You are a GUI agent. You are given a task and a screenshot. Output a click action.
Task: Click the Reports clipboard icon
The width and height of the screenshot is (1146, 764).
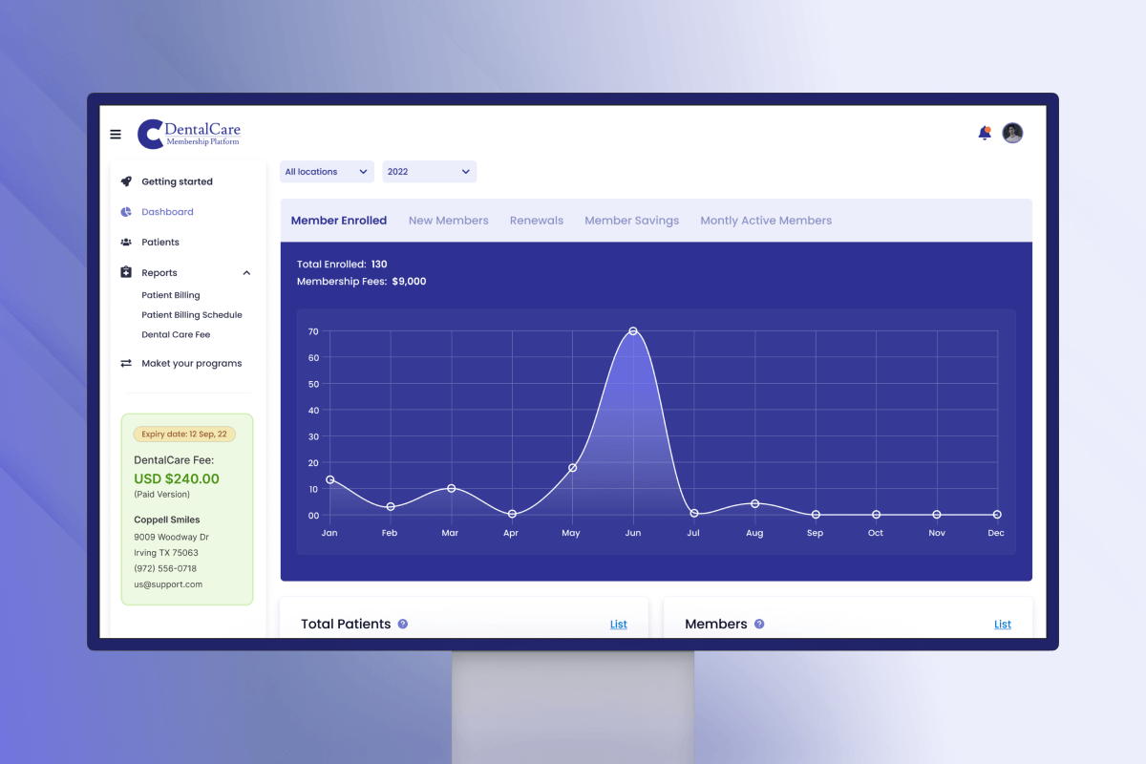[126, 272]
